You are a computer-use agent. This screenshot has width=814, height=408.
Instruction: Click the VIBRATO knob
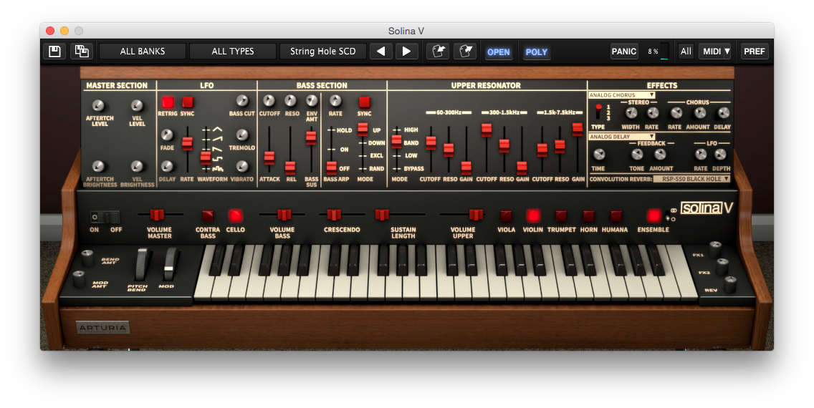click(242, 166)
